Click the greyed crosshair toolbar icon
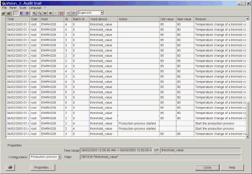Image resolution: width=252 pixels, height=174 pixels. 56,13
